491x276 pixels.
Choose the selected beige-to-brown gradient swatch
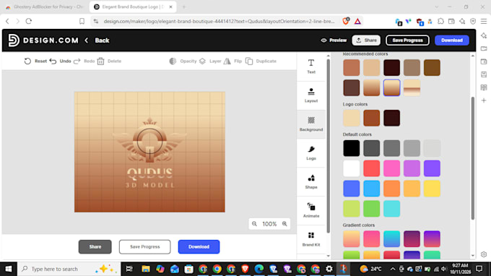[x=391, y=87]
